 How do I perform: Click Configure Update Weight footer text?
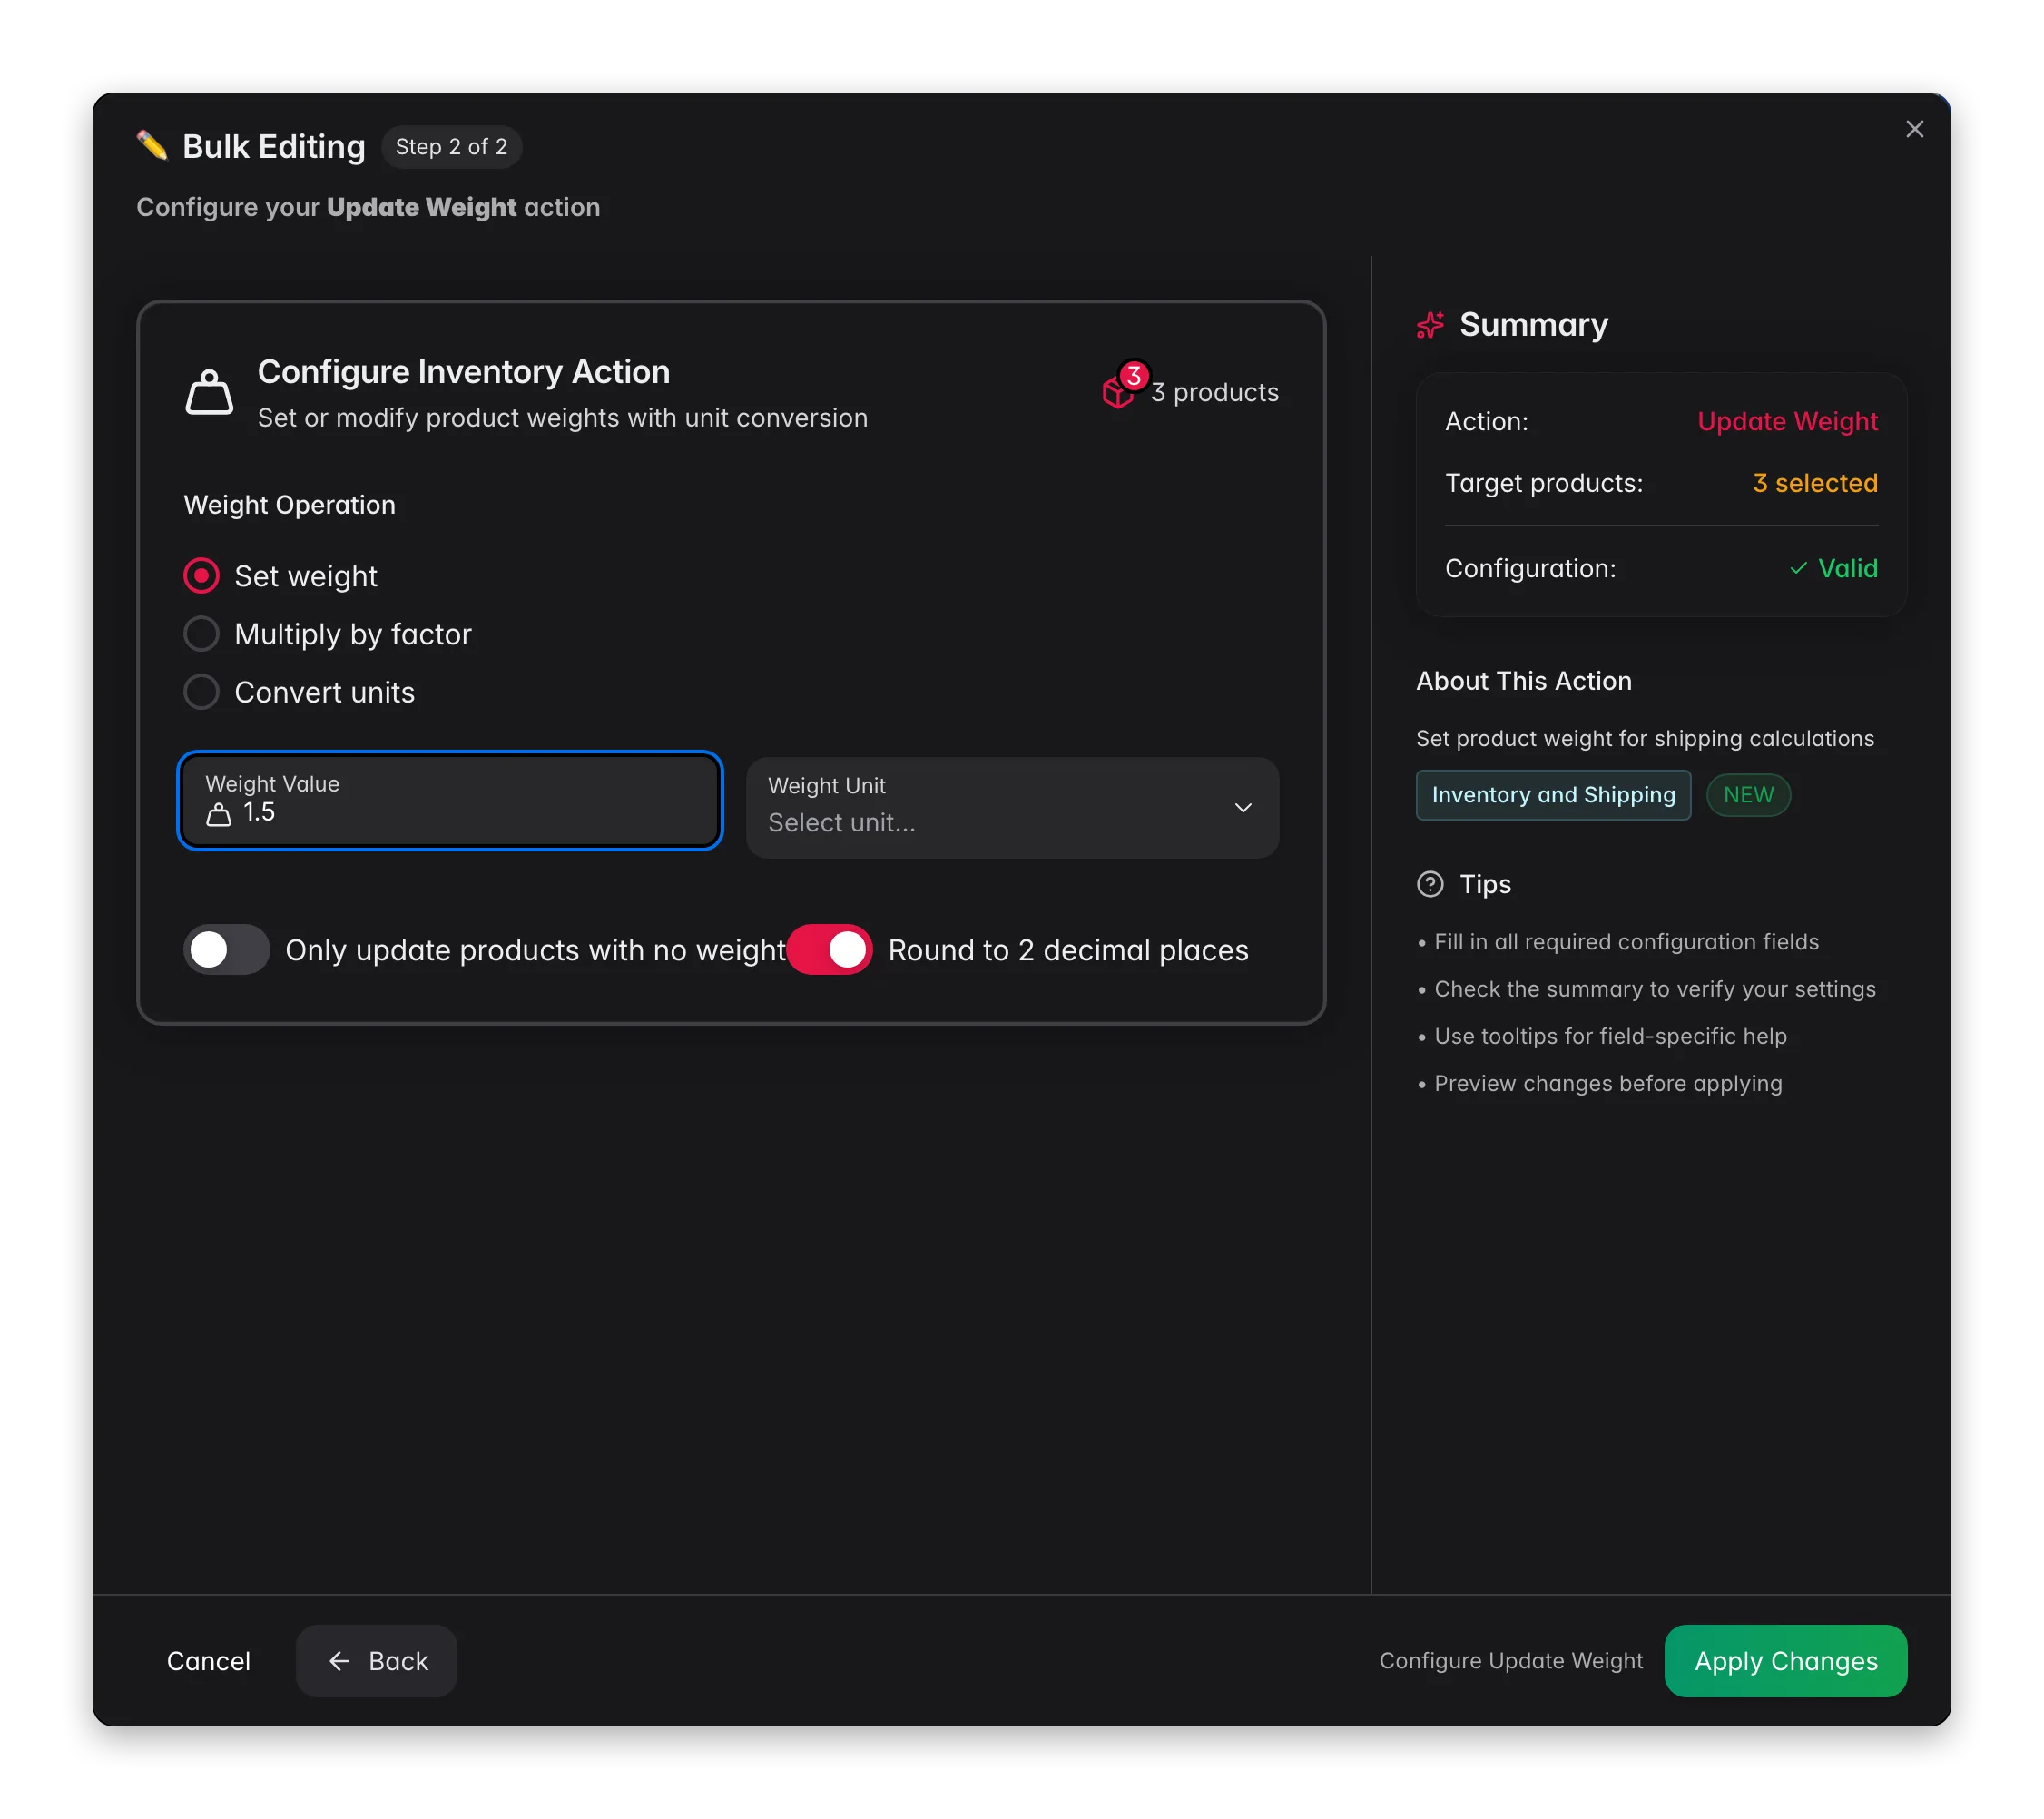point(1511,1661)
